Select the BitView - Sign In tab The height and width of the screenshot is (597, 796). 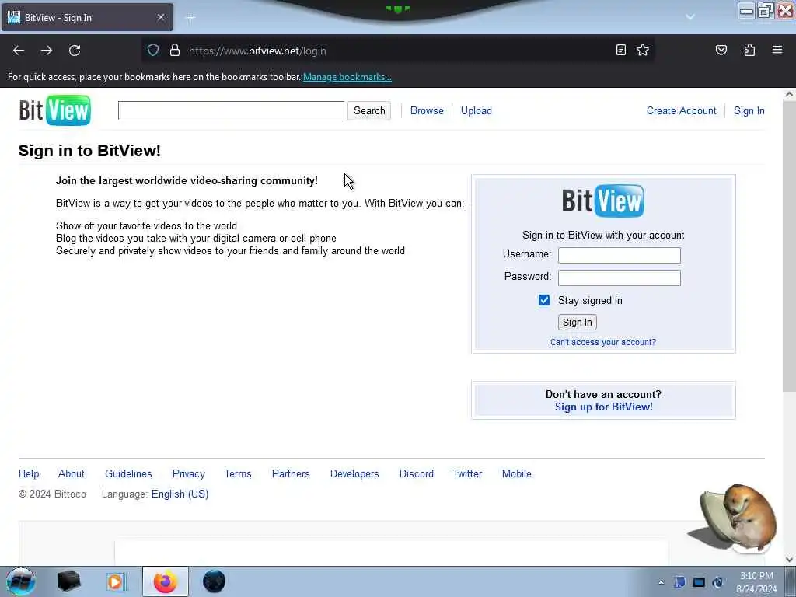[x=87, y=17]
